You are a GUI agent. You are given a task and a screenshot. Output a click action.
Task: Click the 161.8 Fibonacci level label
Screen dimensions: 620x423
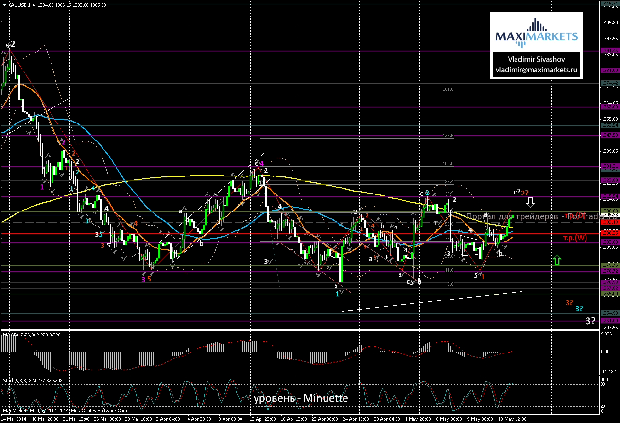(x=448, y=90)
